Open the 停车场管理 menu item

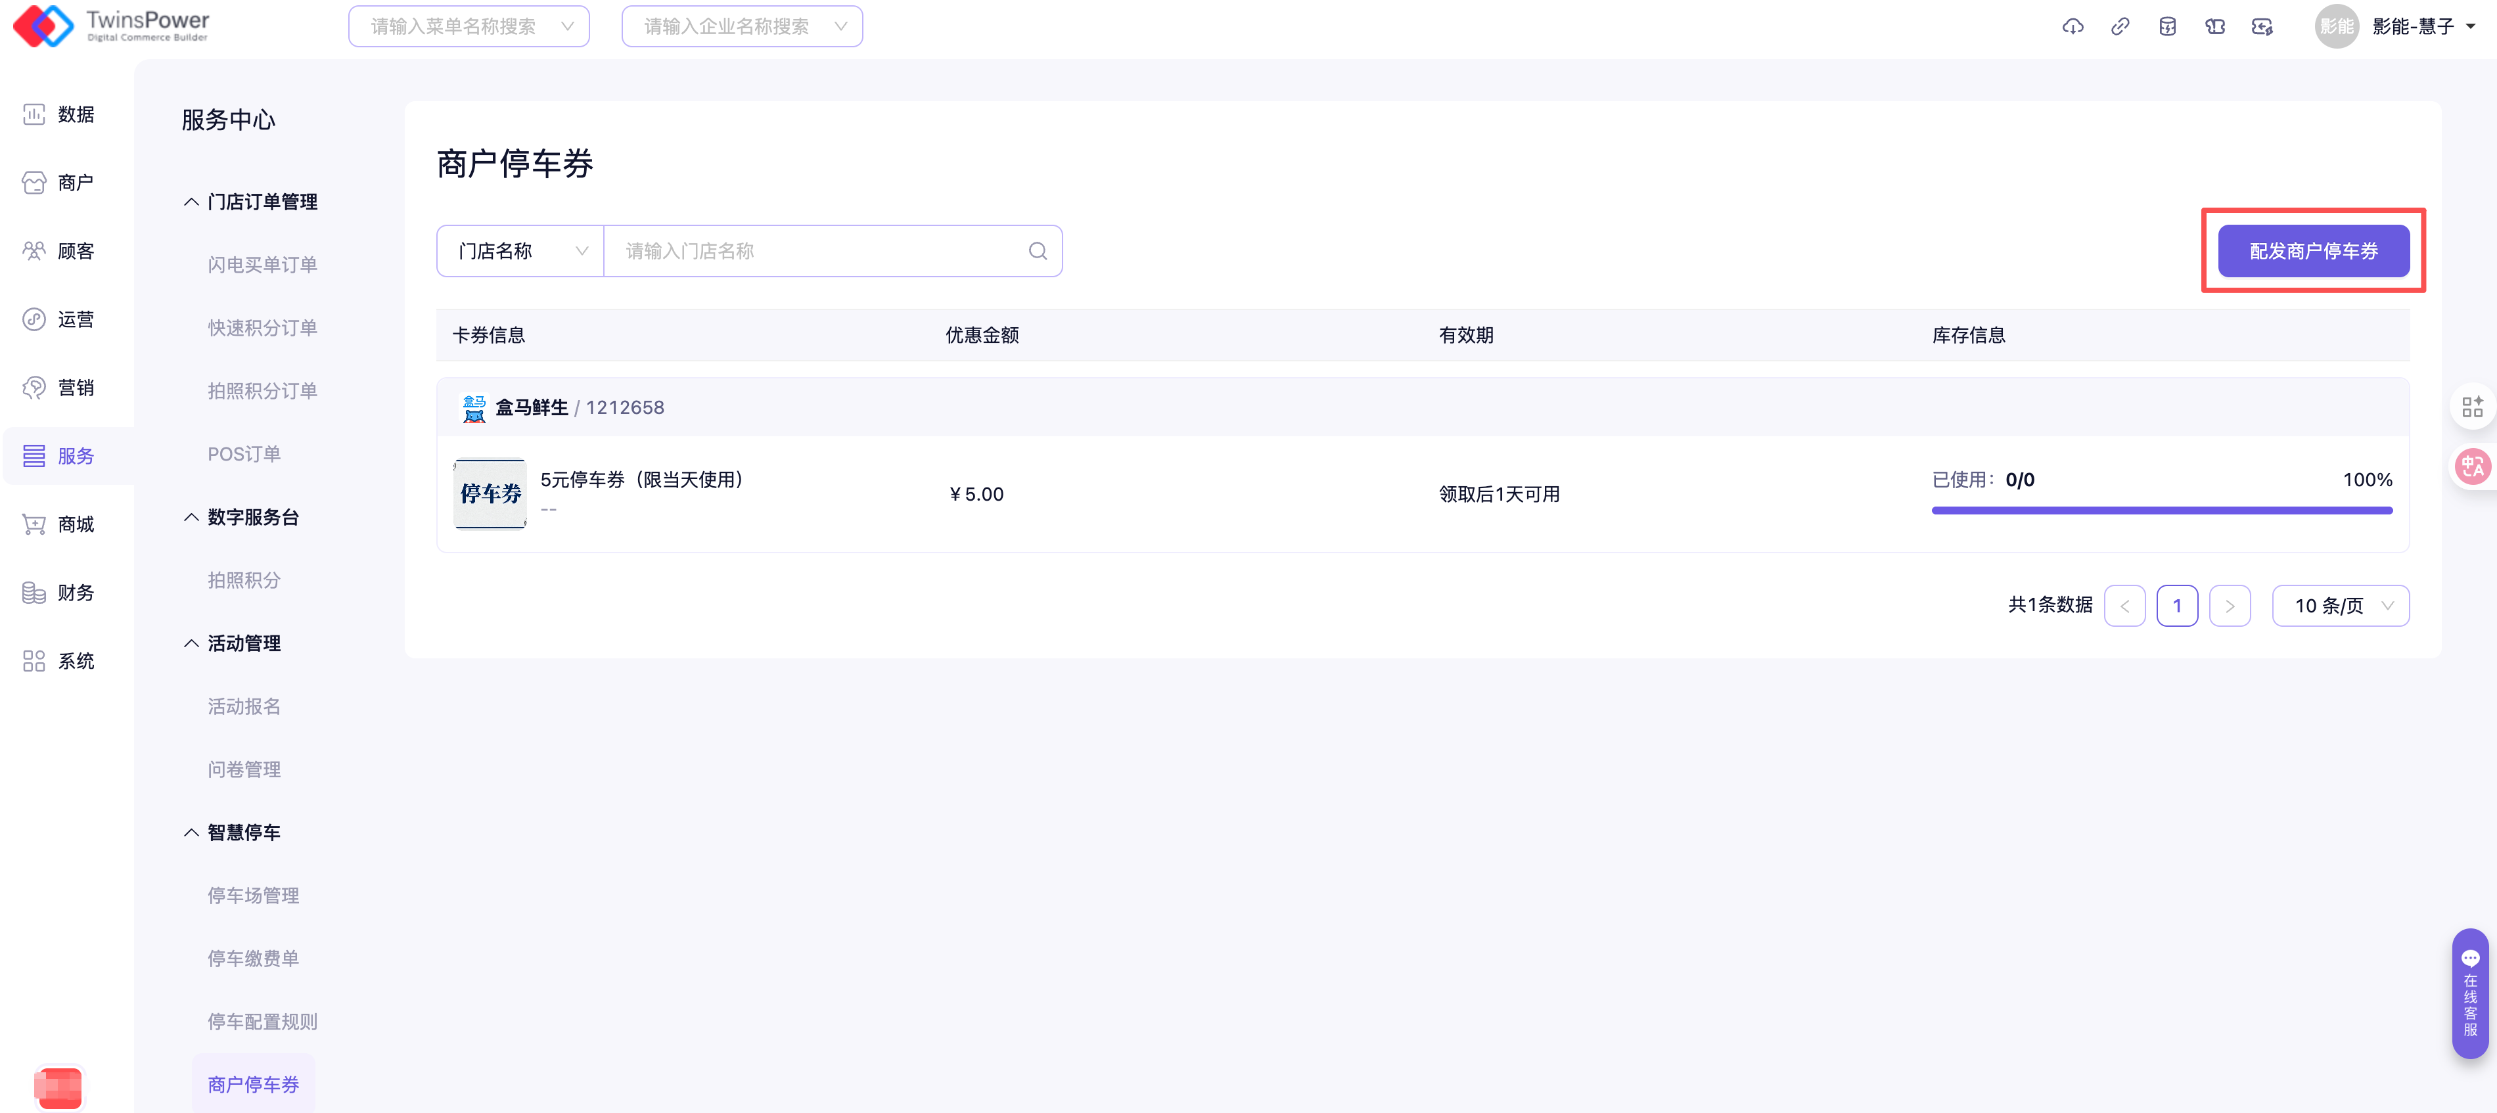(253, 895)
